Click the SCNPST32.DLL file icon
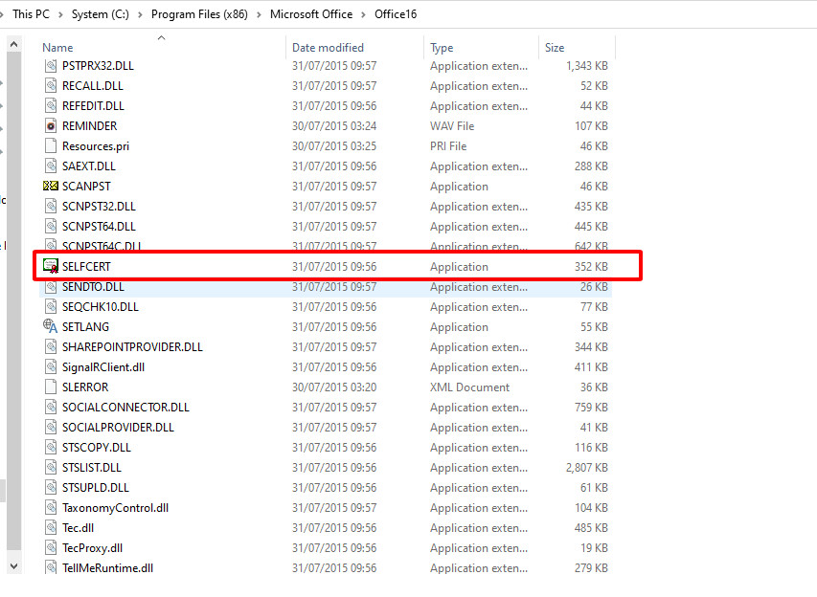Viewport: 817px width, 597px height. click(x=51, y=206)
